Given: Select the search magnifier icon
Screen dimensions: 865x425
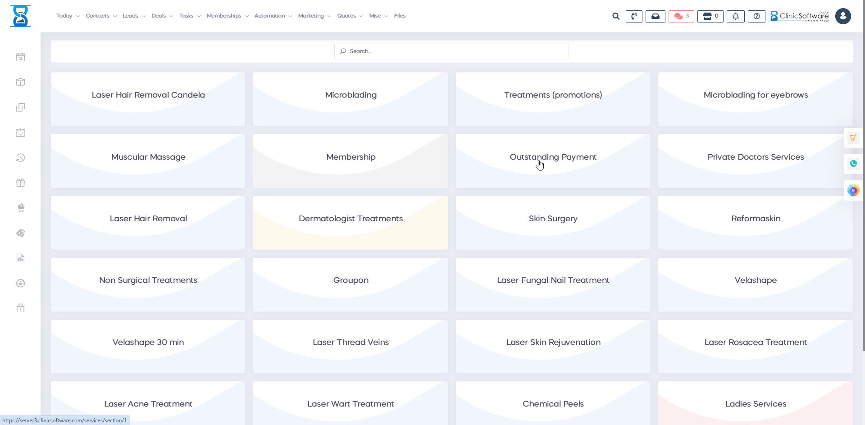Looking at the screenshot, I should point(615,16).
